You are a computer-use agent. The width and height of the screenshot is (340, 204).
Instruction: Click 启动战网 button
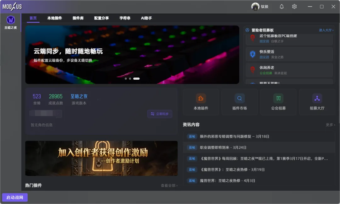point(15,197)
